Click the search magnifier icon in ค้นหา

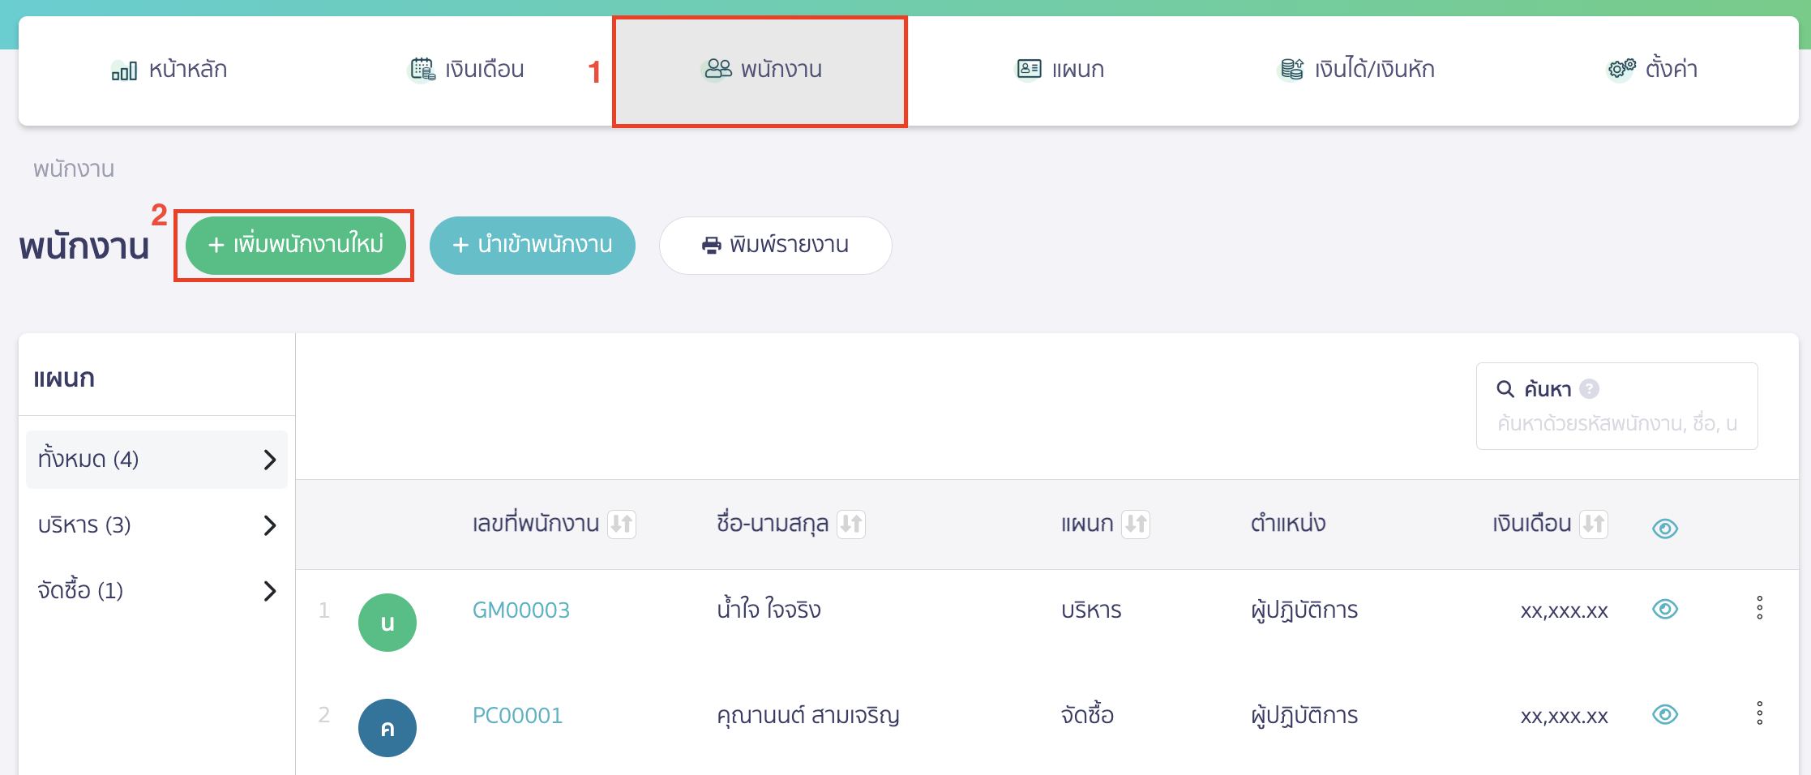(x=1505, y=388)
